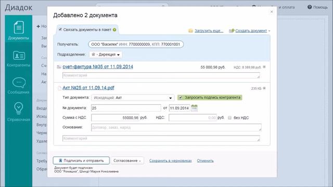Click the НДС: 8 389,98 руб. text
This screenshot has height=187, width=333.
[x=248, y=68]
